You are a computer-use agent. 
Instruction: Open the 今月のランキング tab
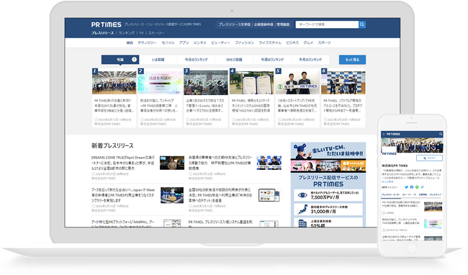(x=310, y=60)
